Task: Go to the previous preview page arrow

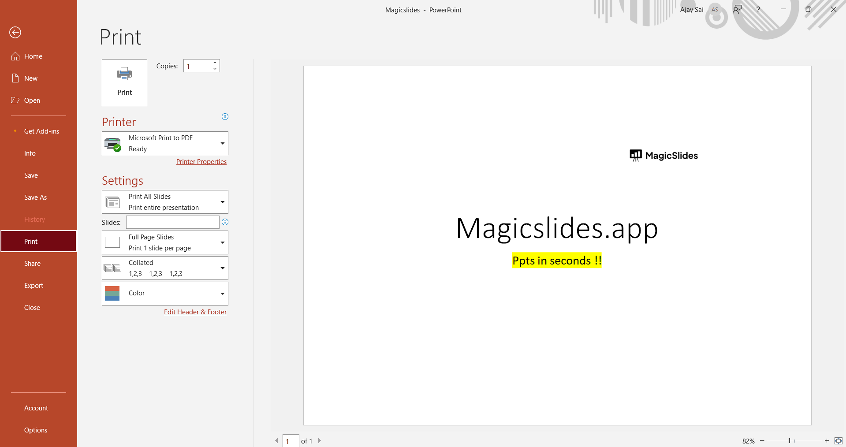Action: [x=276, y=440]
